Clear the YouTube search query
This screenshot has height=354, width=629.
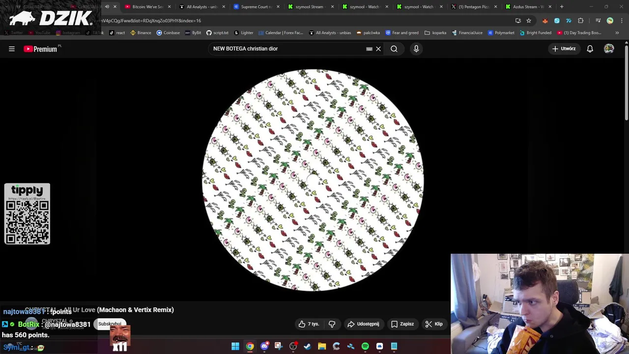[x=378, y=49]
